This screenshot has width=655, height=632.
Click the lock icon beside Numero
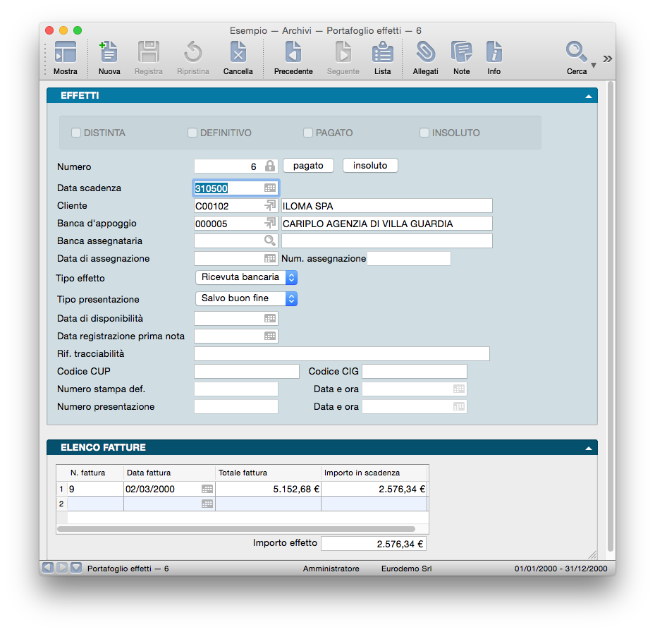(x=270, y=166)
